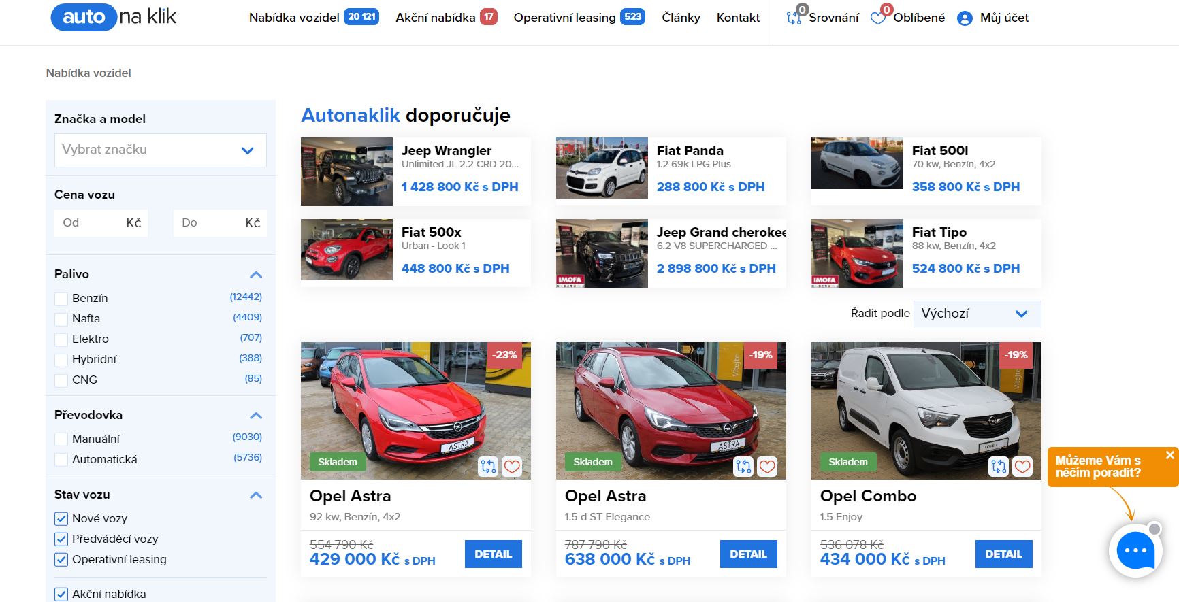Click the red Fiat 500x thumbnail

click(x=346, y=250)
